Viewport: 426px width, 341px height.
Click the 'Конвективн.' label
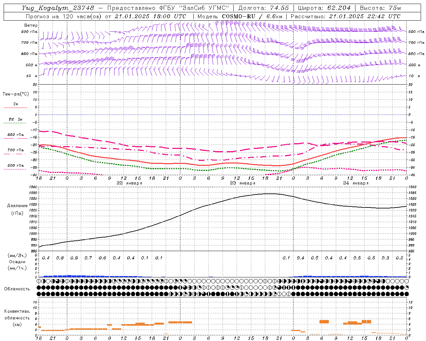click(17, 311)
